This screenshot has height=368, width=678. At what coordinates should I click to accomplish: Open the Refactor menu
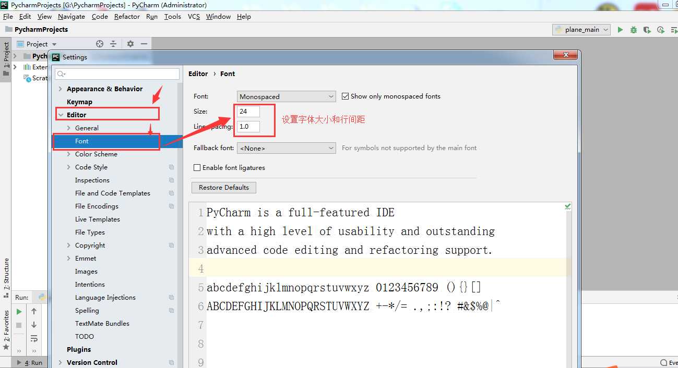point(127,17)
